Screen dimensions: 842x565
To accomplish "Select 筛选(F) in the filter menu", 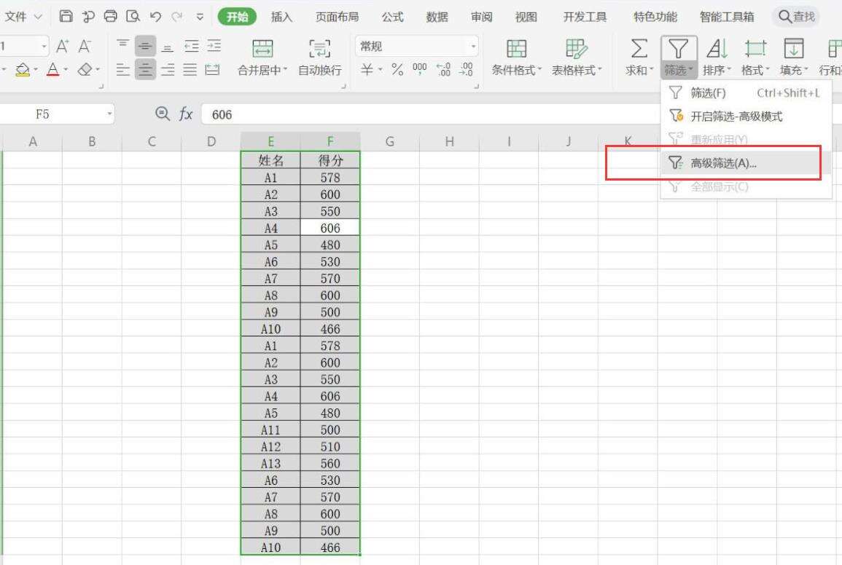I will click(x=746, y=92).
